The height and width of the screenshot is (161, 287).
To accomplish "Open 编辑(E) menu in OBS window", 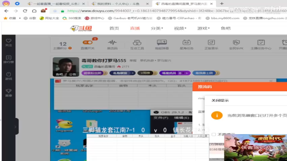I will click(182, 118).
